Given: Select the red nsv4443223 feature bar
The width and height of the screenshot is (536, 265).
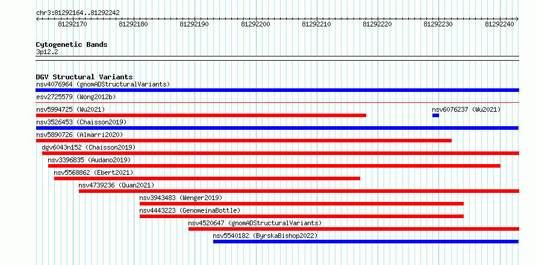Looking at the screenshot, I should (x=302, y=216).
